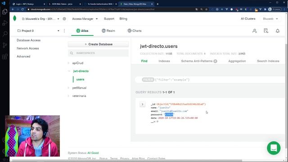Image resolution: width=288 pixels, height=162 pixels.
Task: Bookmark page with star icon
Action: click(206, 9)
